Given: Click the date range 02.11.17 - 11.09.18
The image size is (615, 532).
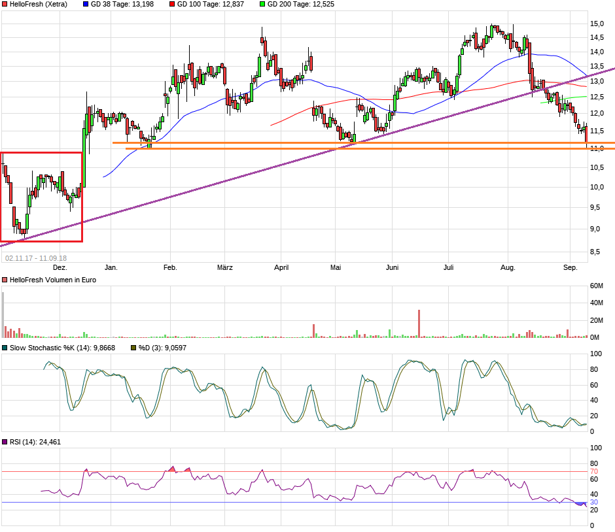Looking at the screenshot, I should [35, 258].
